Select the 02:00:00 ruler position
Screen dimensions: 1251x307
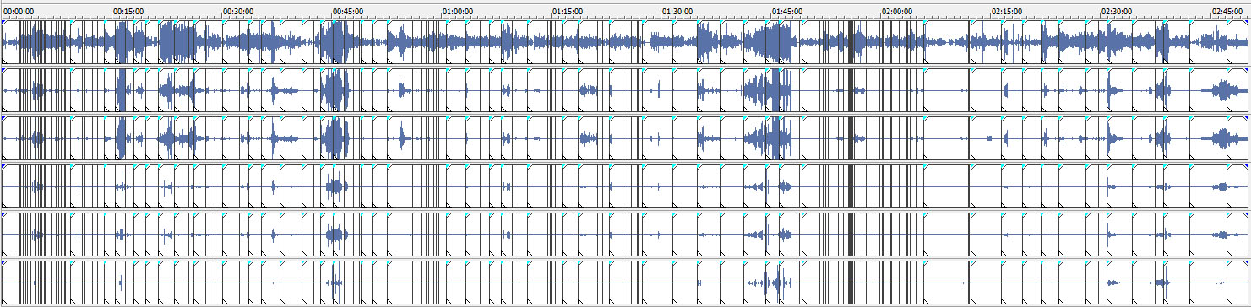coord(898,12)
